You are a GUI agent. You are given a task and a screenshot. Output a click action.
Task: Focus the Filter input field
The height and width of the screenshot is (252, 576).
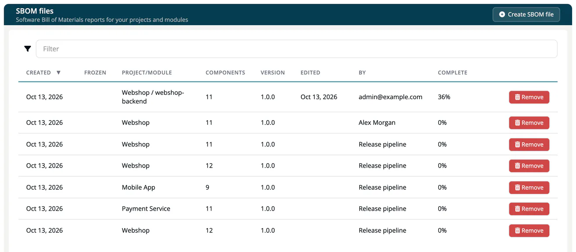(297, 49)
